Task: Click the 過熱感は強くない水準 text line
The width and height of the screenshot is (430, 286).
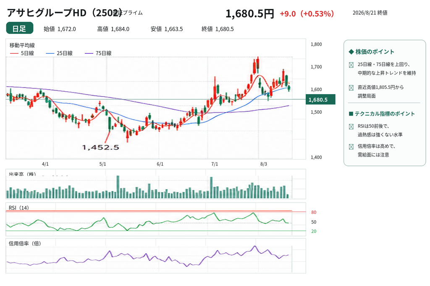Action: [x=380, y=135]
